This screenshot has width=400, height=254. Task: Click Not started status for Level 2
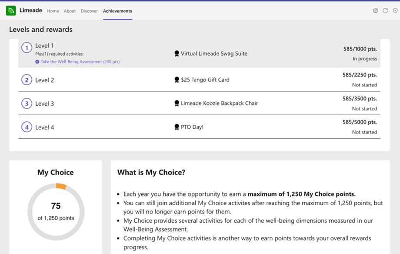coord(364,85)
